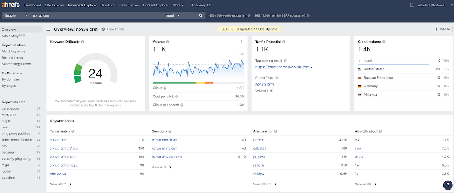Click Terms match help icon
This screenshot has width=454, height=193.
pos(72,131)
